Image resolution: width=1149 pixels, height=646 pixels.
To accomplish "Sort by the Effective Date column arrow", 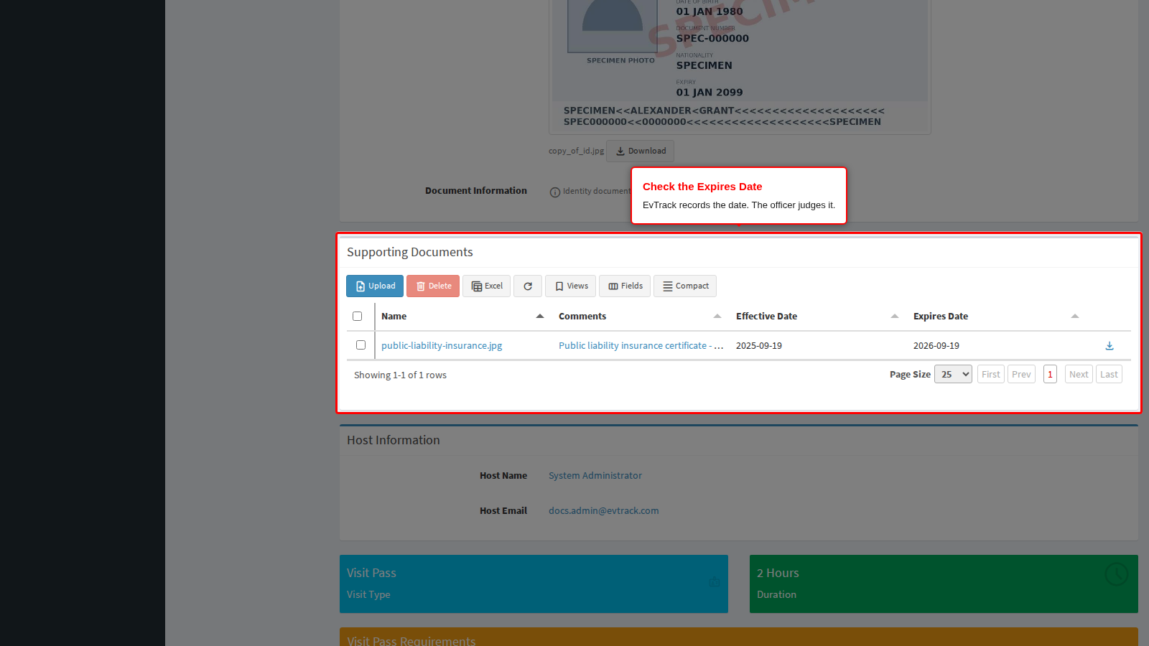I will tap(895, 316).
